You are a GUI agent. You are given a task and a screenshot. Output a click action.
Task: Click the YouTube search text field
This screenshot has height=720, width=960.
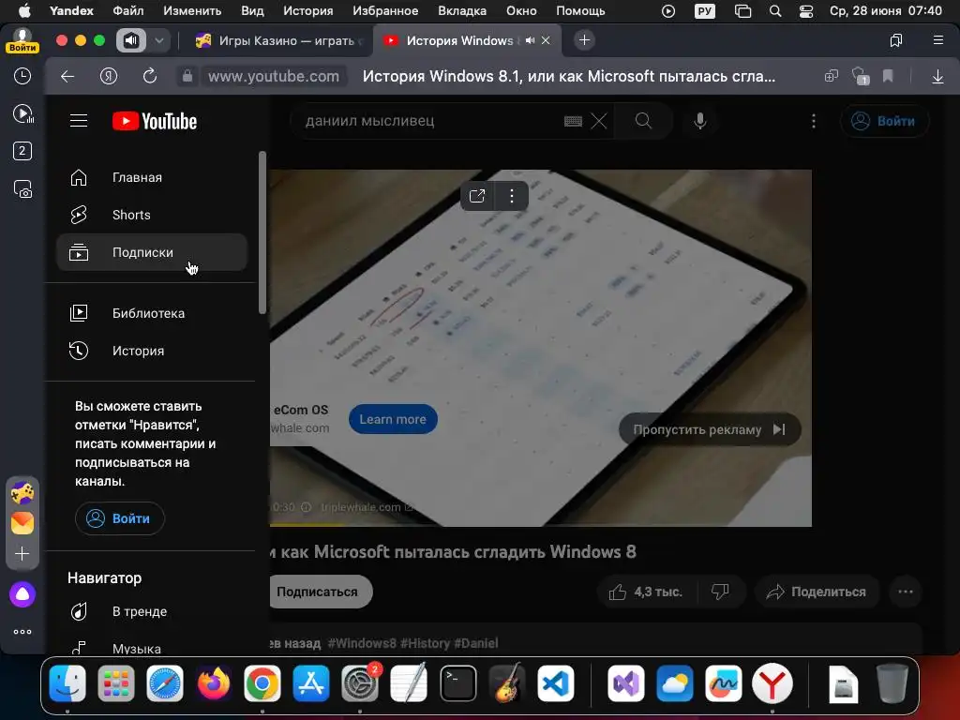(428, 121)
